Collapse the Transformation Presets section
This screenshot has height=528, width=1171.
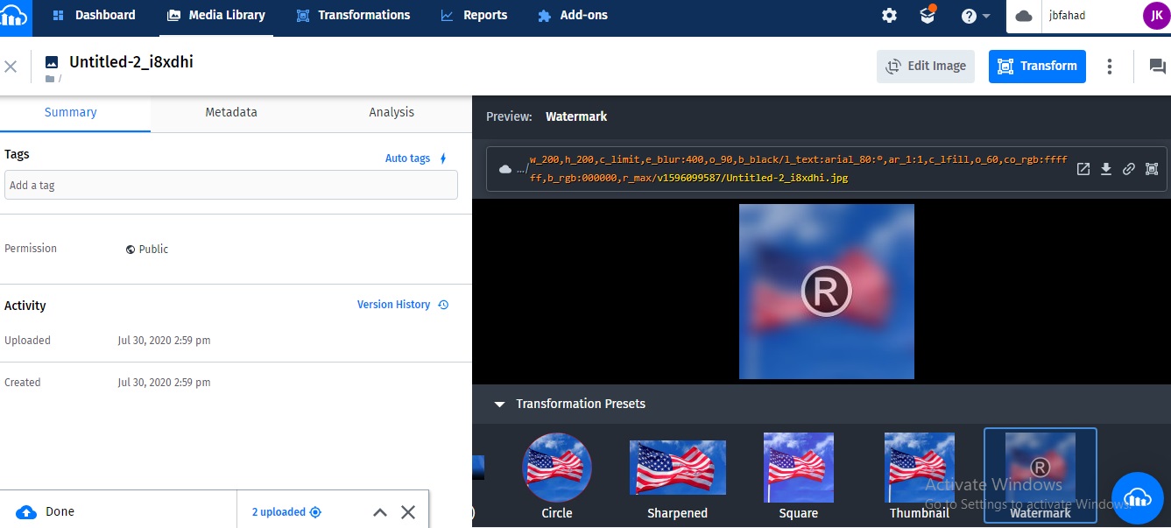click(499, 405)
